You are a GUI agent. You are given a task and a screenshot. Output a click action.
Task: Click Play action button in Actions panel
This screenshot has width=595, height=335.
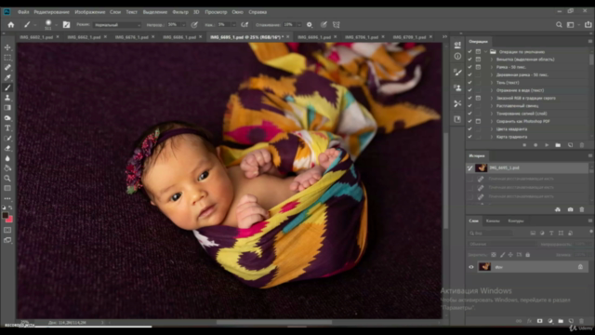547,145
